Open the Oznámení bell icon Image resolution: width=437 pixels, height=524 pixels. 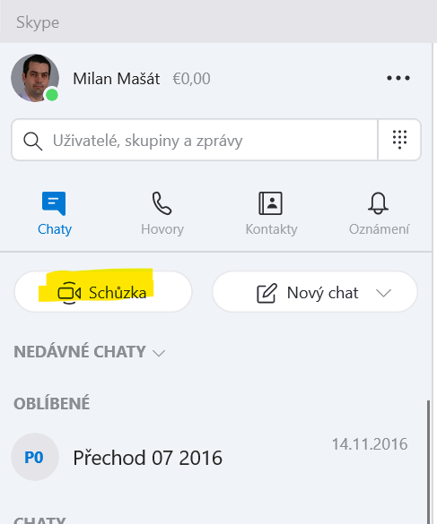(x=378, y=203)
